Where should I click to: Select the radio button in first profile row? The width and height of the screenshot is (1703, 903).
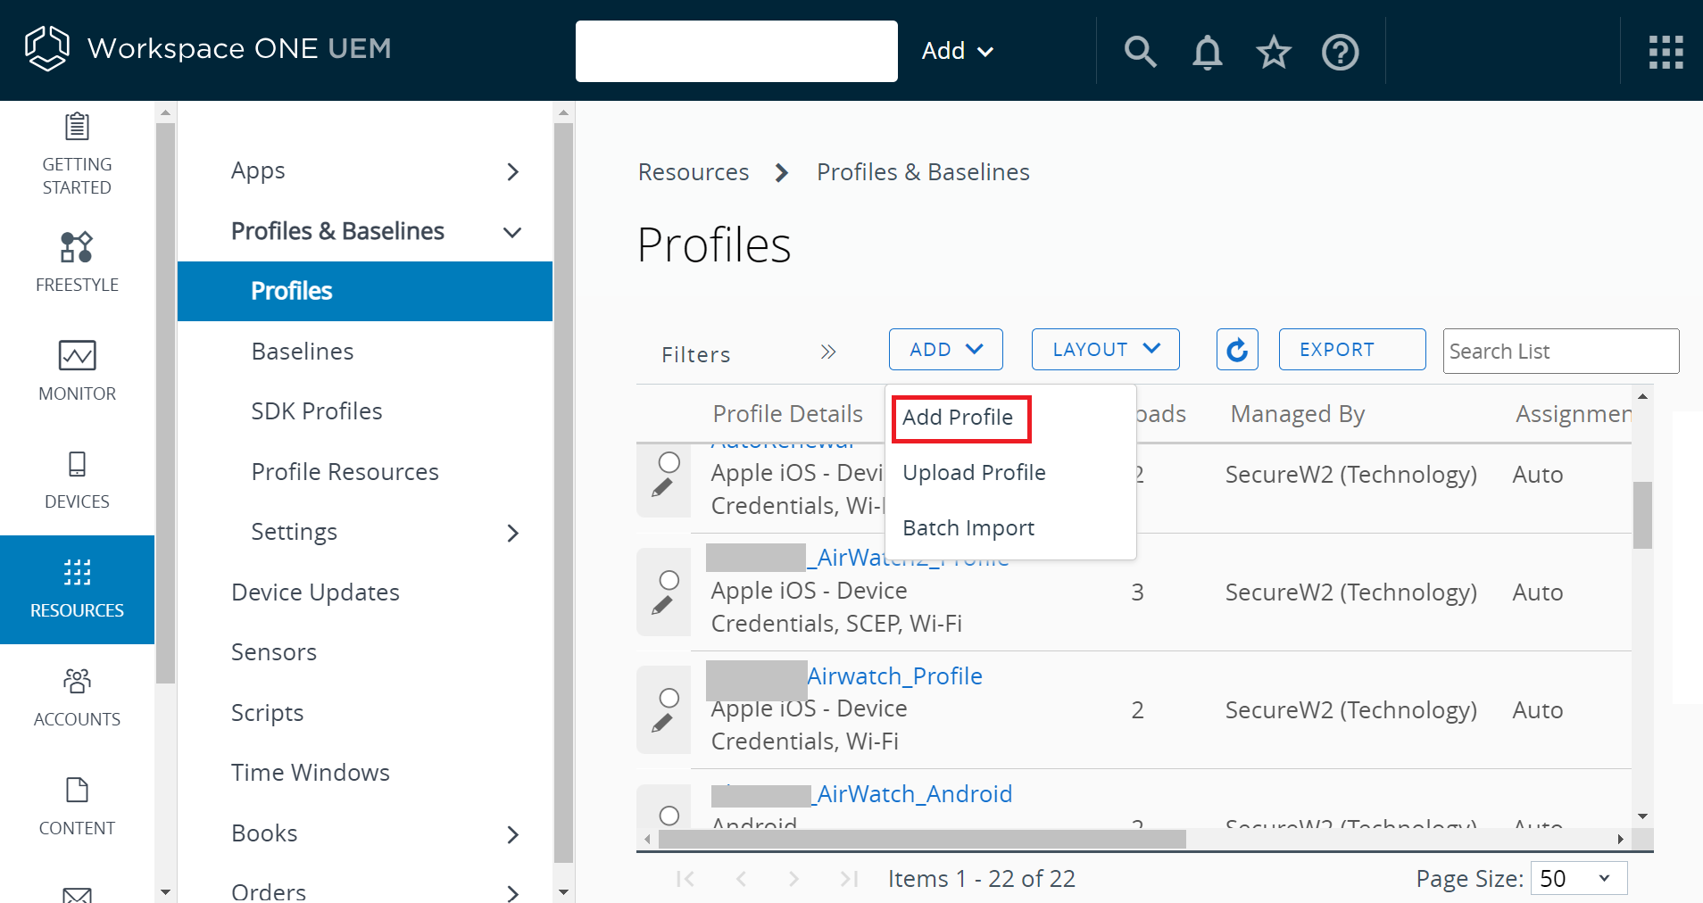tap(669, 462)
